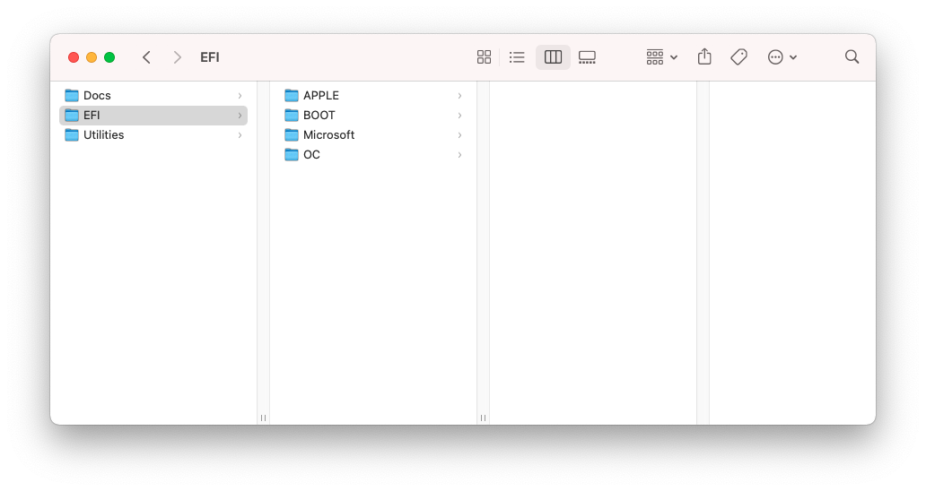Click the EFI window title

coord(210,57)
